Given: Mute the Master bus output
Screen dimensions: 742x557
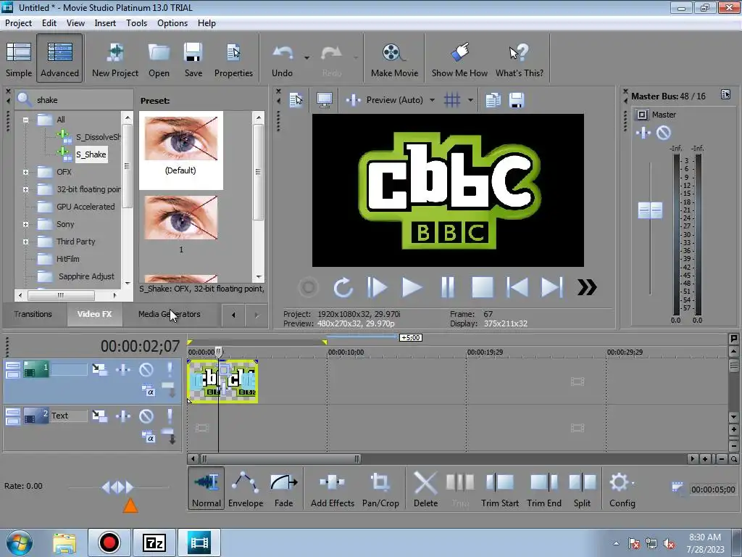Looking at the screenshot, I should (664, 133).
